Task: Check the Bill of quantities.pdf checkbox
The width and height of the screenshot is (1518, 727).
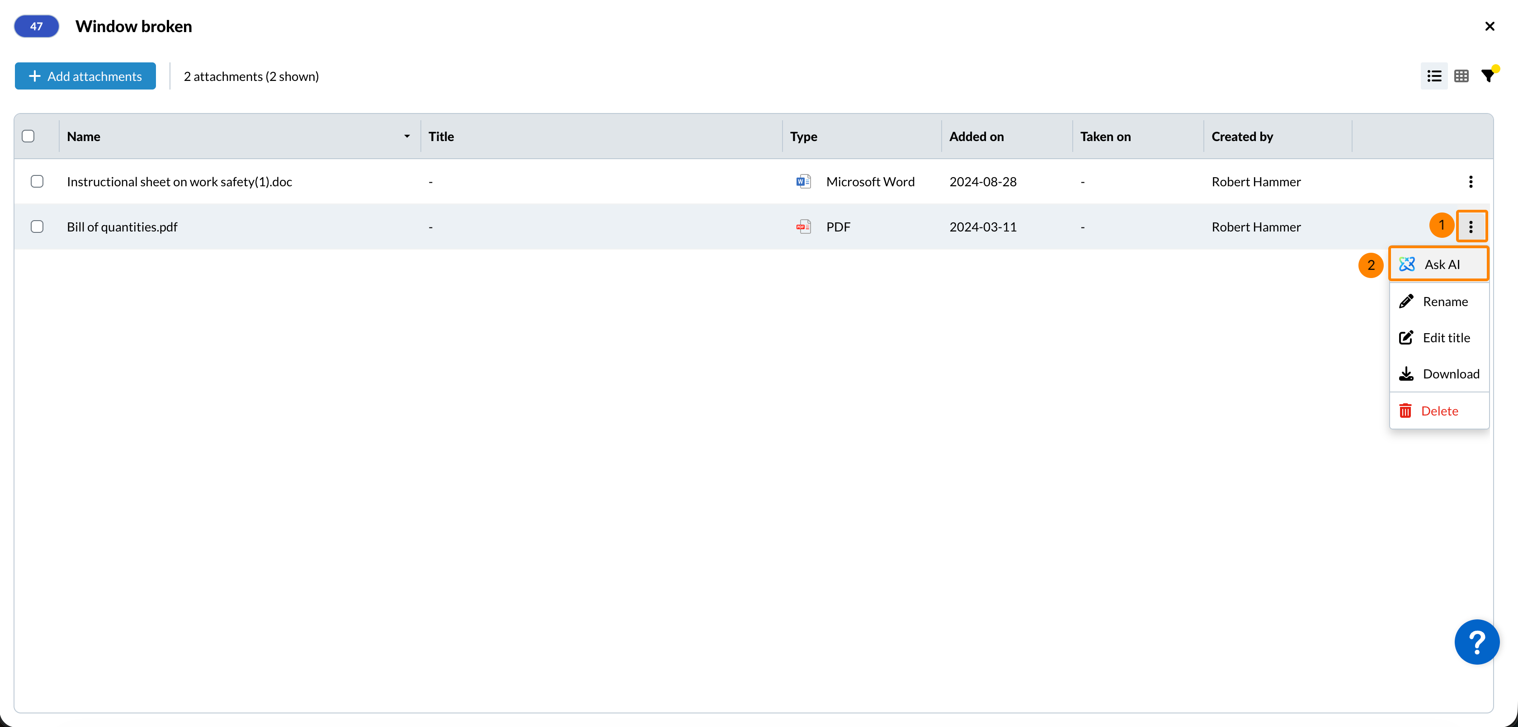Action: pos(37,227)
